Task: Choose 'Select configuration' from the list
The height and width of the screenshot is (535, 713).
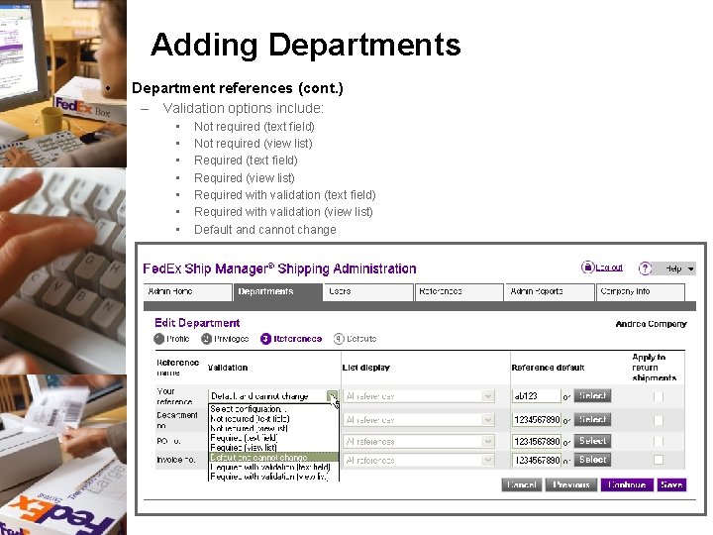Action: tap(273, 409)
